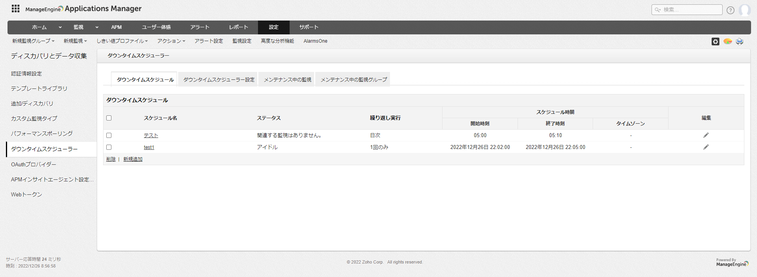This screenshot has height=277, width=757.
Task: Open the test1 schedule name link
Action: tap(149, 147)
